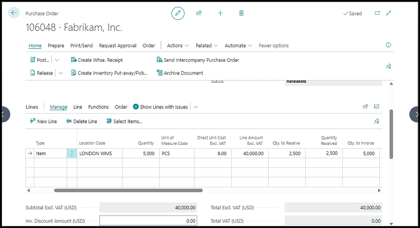Click the grid scroll right arrow
The image size is (420, 228).
(x=379, y=190)
